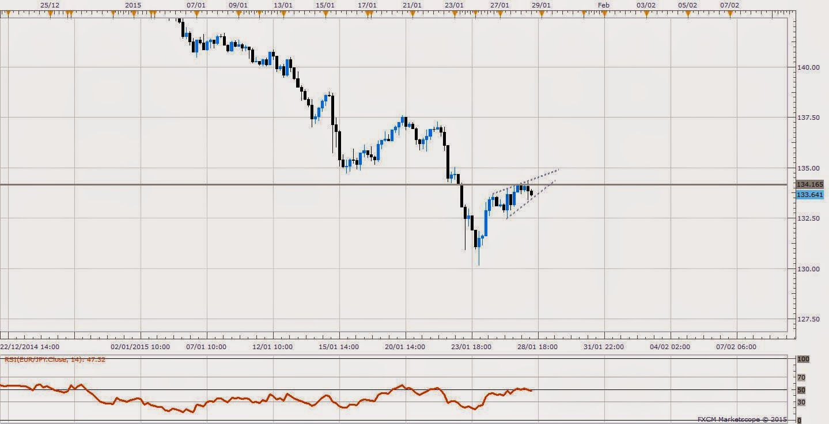Click the 07/01 10:00 time label
Image resolution: width=829 pixels, height=424 pixels.
206,347
